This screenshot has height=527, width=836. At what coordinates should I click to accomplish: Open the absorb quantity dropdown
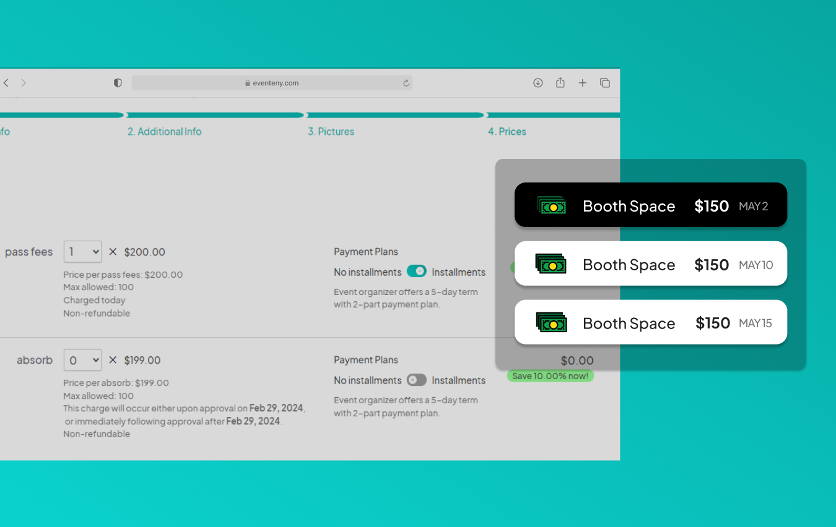(x=82, y=360)
